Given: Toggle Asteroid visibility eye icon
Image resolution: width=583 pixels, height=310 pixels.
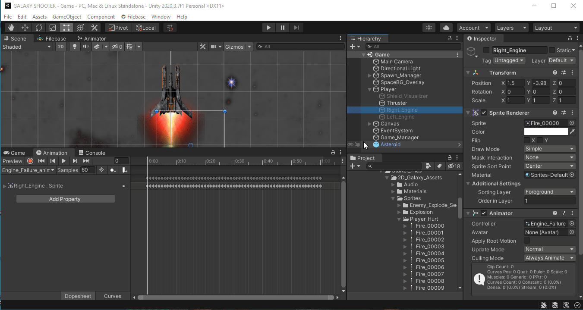Looking at the screenshot, I should coord(350,144).
